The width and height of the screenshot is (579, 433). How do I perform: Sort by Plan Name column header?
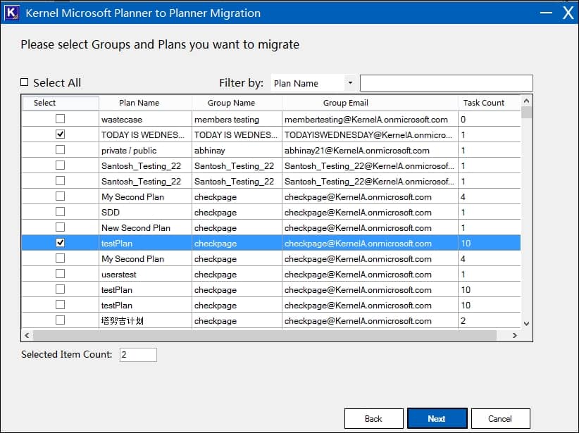click(x=139, y=103)
